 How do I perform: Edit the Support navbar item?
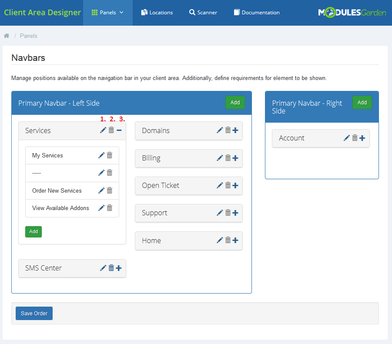click(220, 213)
